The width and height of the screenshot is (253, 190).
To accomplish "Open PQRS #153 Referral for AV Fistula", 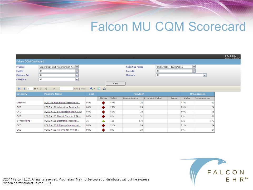I will tap(62, 130).
